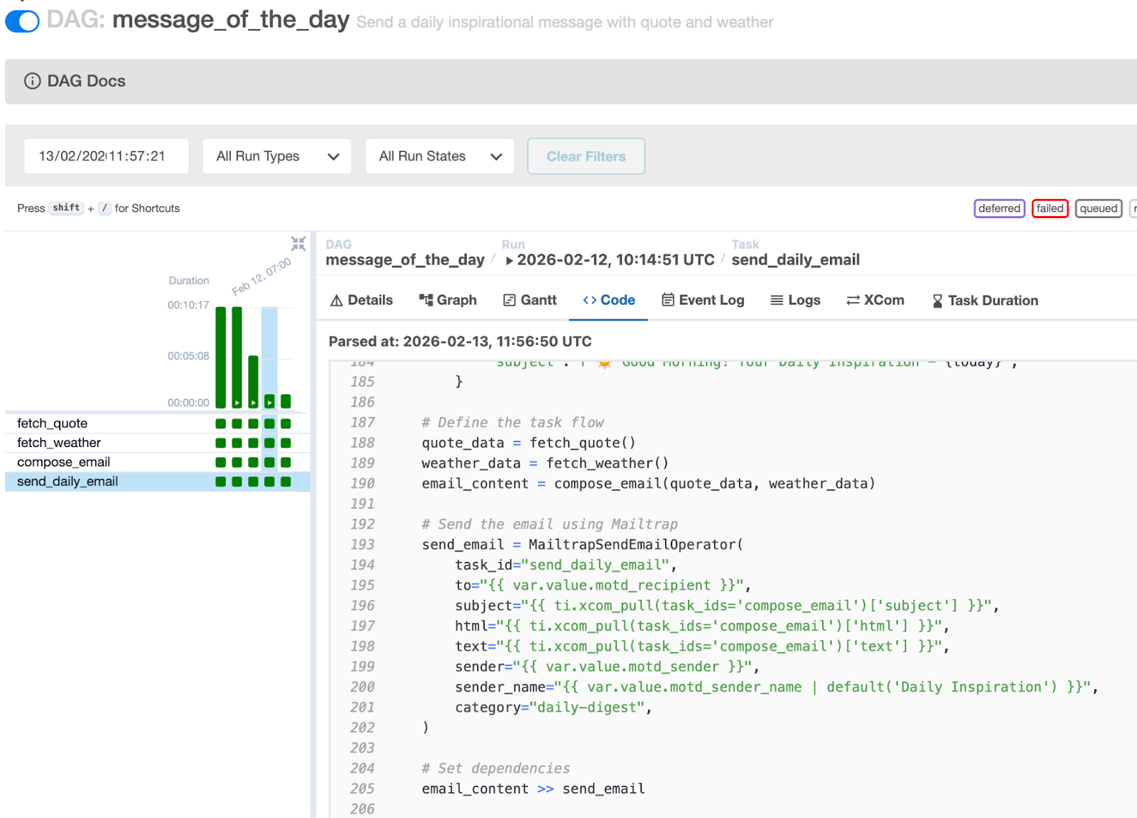Expand the All Run States dropdown
Screen dimensions: 1137x818
pos(439,156)
